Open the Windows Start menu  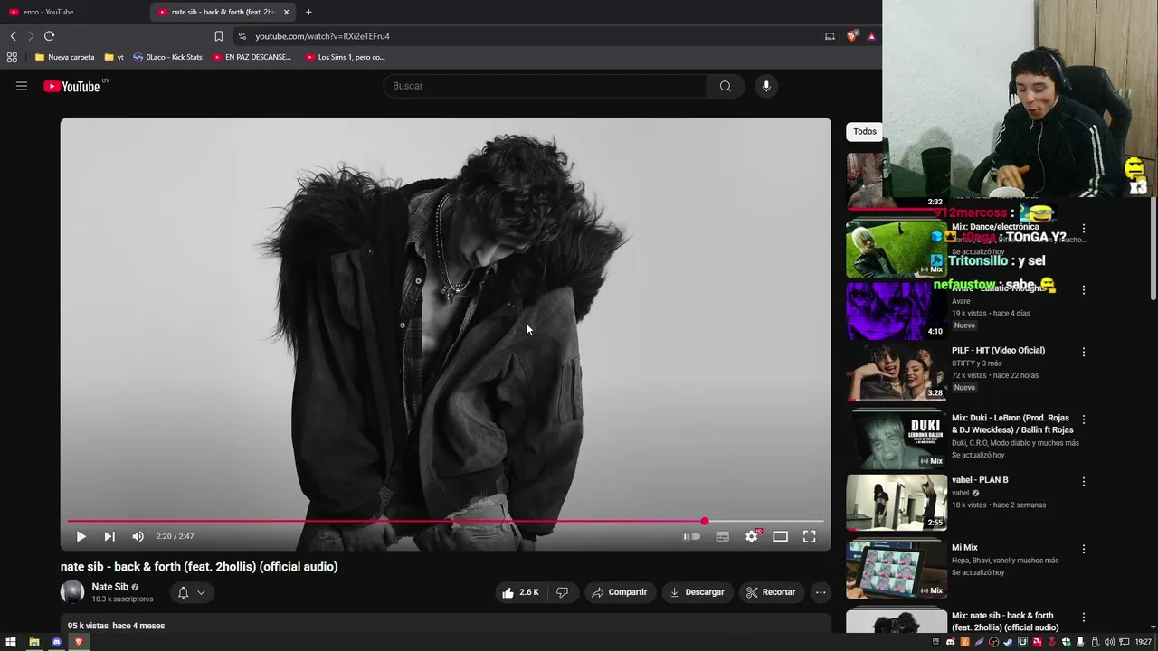pos(11,642)
